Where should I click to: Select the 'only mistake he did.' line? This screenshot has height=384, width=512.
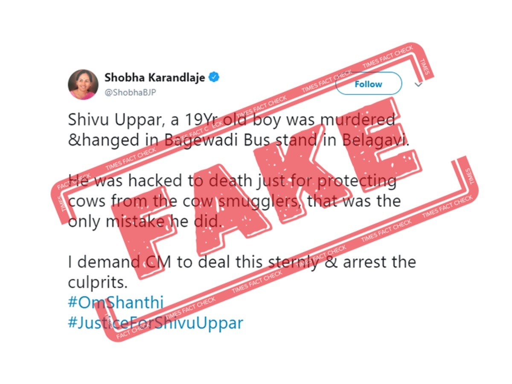pos(145,221)
